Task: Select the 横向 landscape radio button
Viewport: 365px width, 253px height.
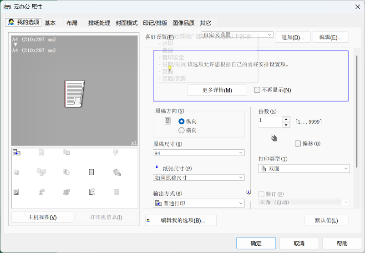Action: click(181, 130)
